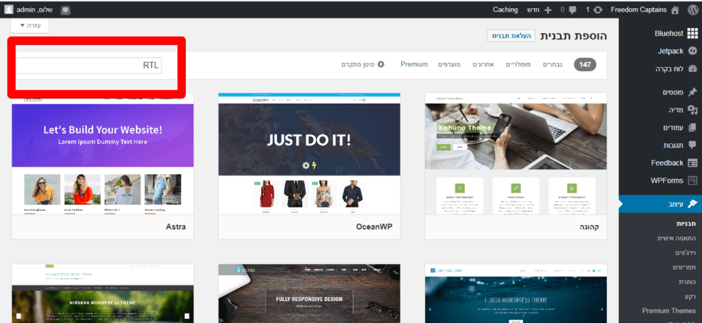702x323 pixels.
Task: Click the Feedback icon in sidebar
Action: click(x=692, y=163)
